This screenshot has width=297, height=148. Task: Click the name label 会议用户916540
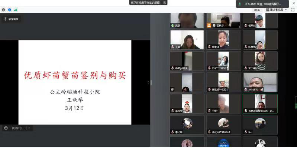tap(221, 132)
